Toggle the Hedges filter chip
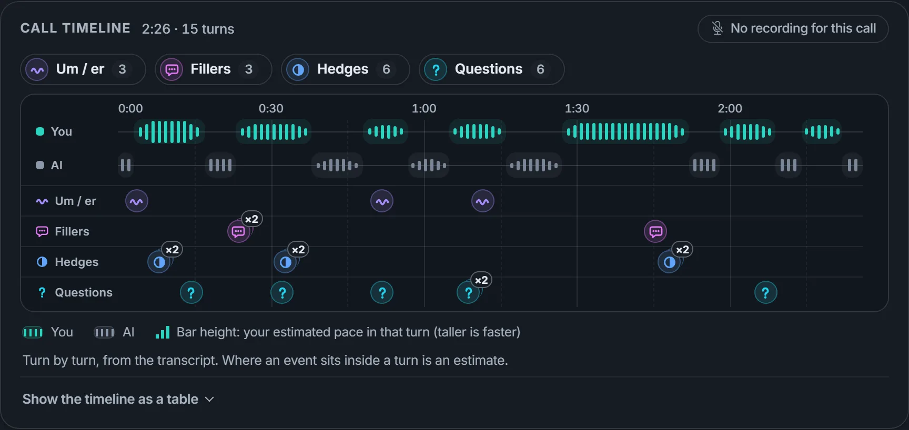 pos(346,69)
